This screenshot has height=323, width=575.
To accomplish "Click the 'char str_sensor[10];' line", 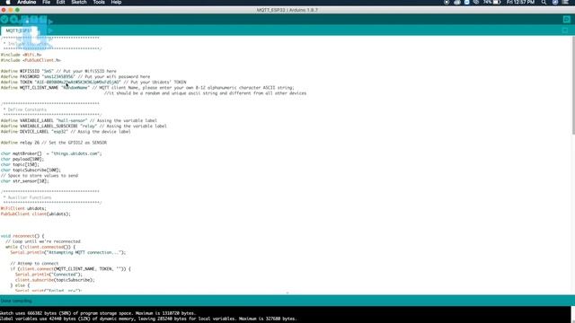I will (x=24, y=181).
